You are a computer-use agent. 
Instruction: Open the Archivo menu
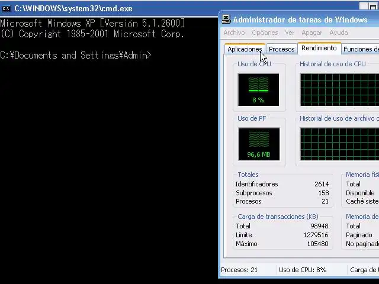(234, 33)
